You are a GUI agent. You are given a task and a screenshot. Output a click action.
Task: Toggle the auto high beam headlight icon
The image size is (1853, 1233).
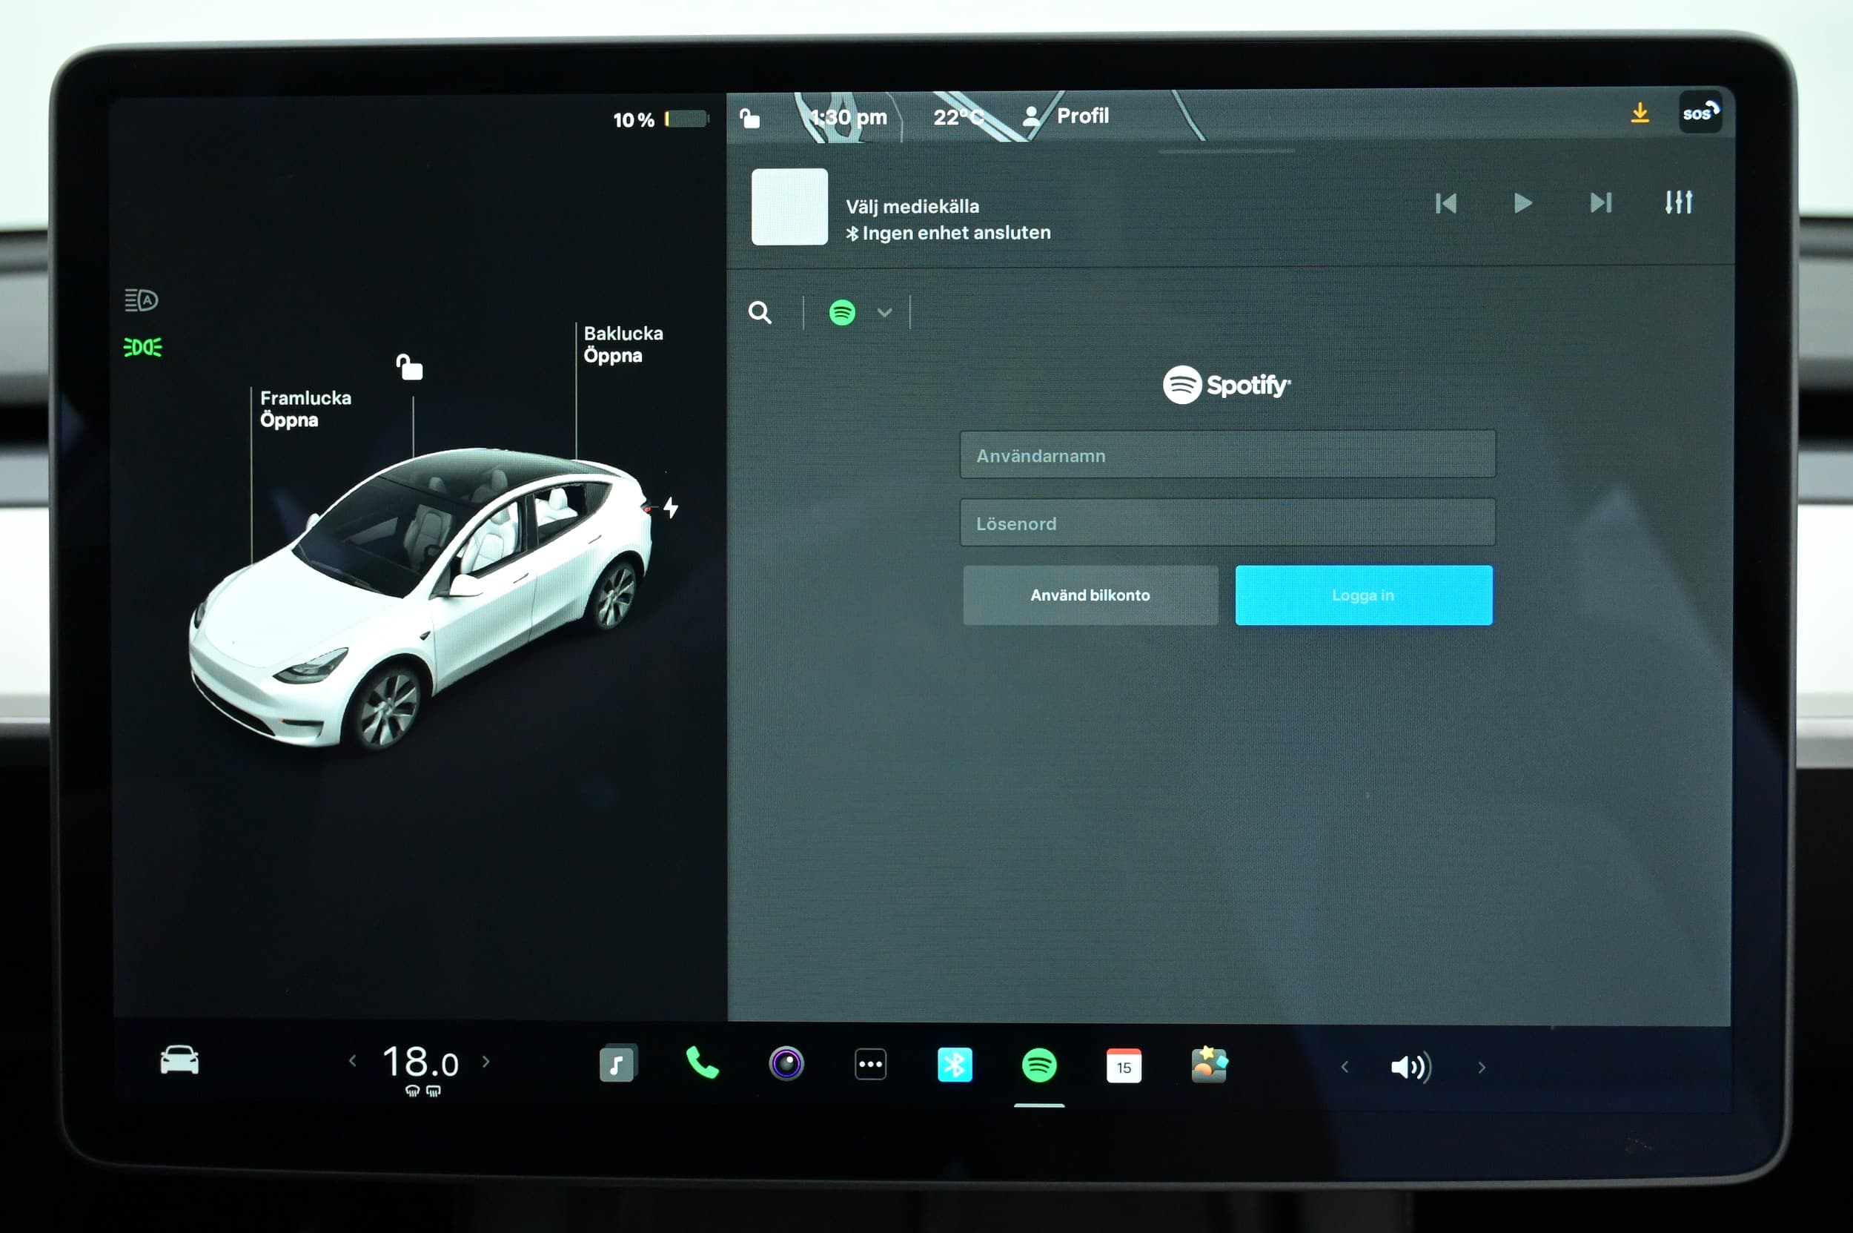142,300
